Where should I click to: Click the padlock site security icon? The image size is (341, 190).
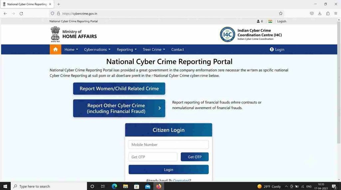coord(58,14)
